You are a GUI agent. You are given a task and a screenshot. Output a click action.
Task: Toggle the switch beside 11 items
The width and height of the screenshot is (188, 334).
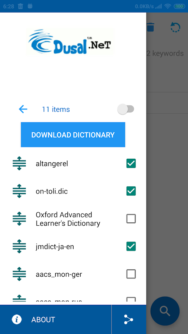point(126,109)
